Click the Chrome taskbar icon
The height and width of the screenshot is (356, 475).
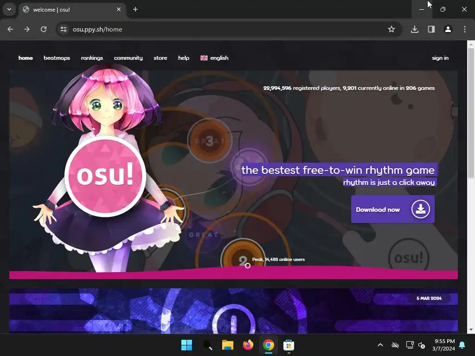[269, 345]
